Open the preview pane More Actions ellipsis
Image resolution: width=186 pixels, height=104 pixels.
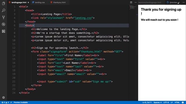(183, 2)
